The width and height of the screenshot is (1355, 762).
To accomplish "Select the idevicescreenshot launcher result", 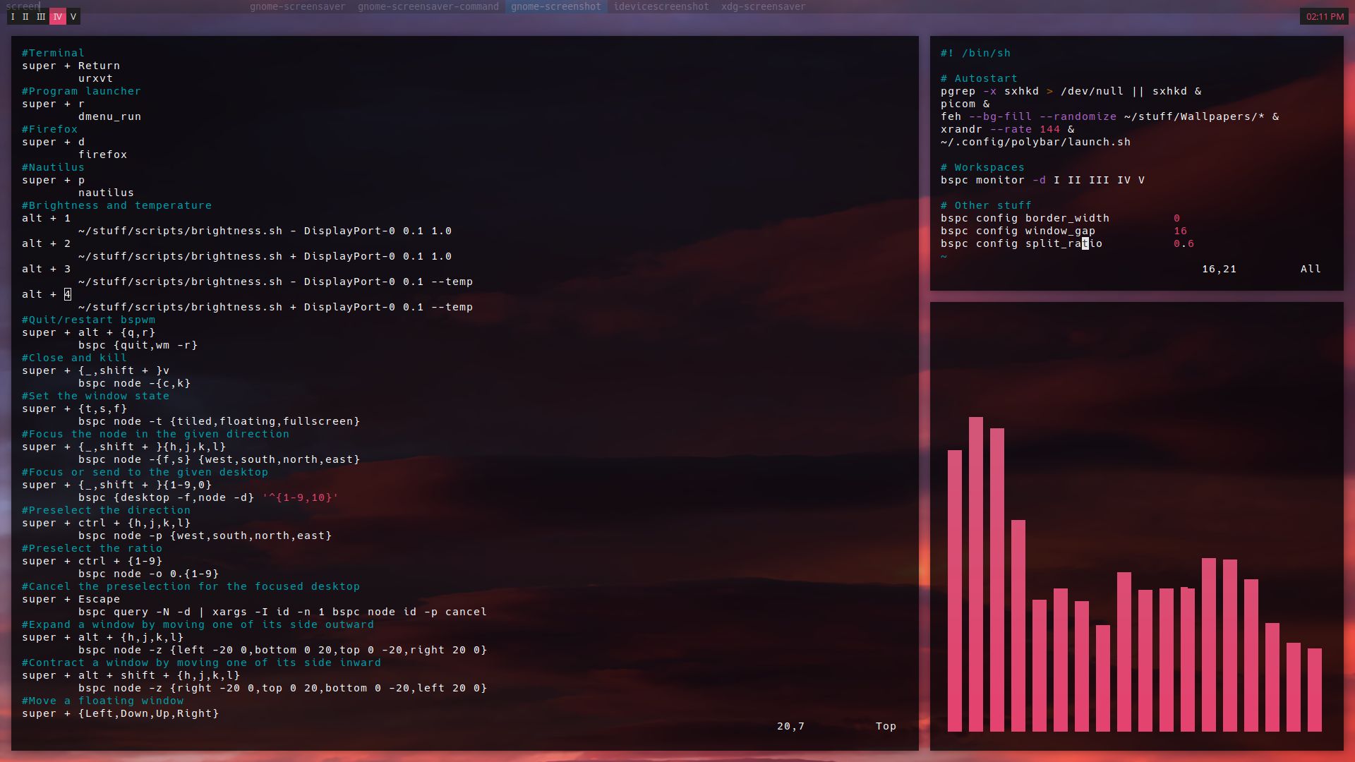I will [x=661, y=6].
